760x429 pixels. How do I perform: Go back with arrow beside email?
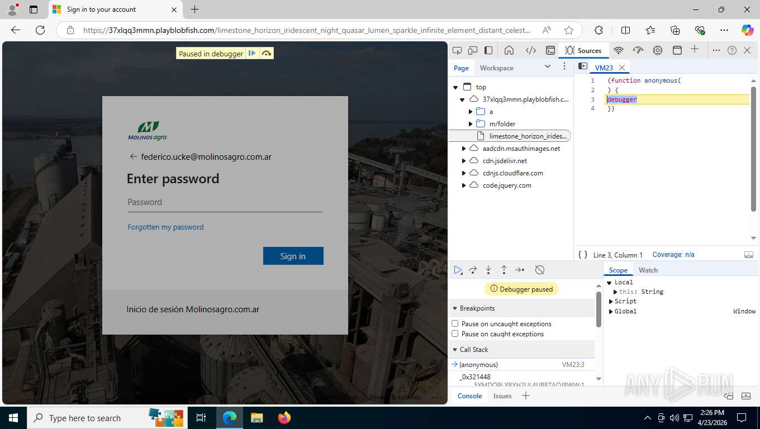click(x=133, y=156)
